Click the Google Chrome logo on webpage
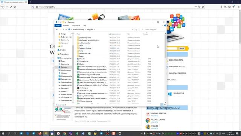This screenshot has width=241, height=136. 148,121
